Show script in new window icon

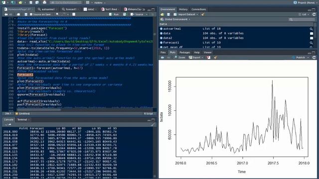pos(18,14)
